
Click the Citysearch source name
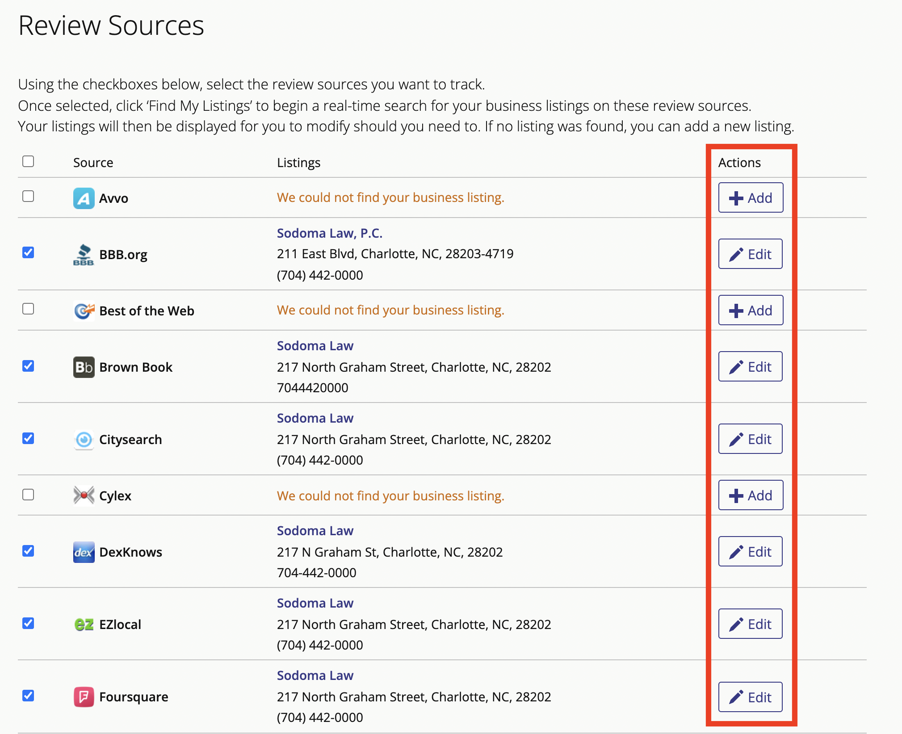click(x=130, y=440)
